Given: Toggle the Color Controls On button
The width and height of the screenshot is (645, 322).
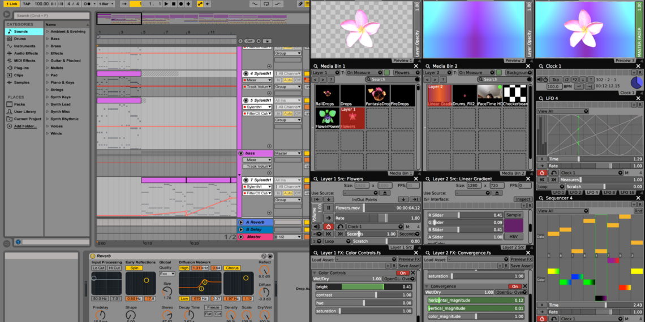Looking at the screenshot, I should (x=403, y=273).
